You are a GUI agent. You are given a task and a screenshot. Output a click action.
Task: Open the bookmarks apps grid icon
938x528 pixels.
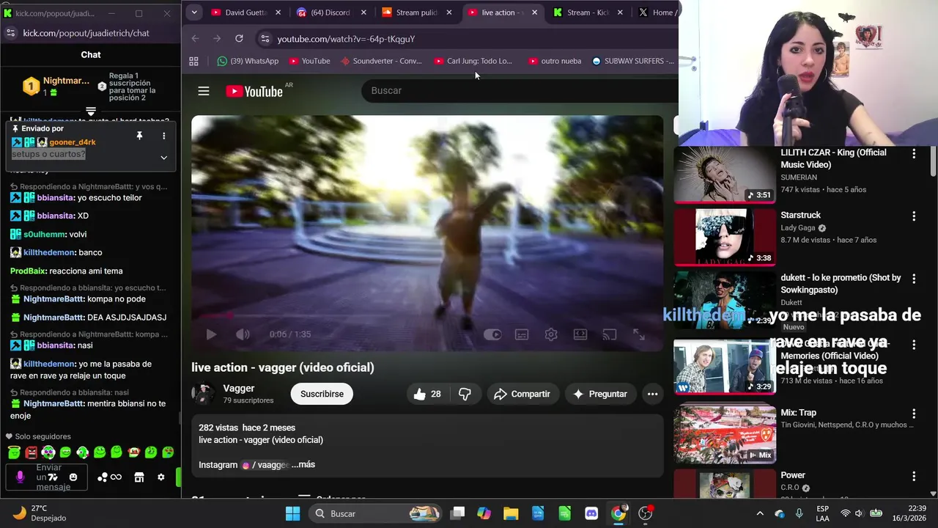[x=193, y=61]
